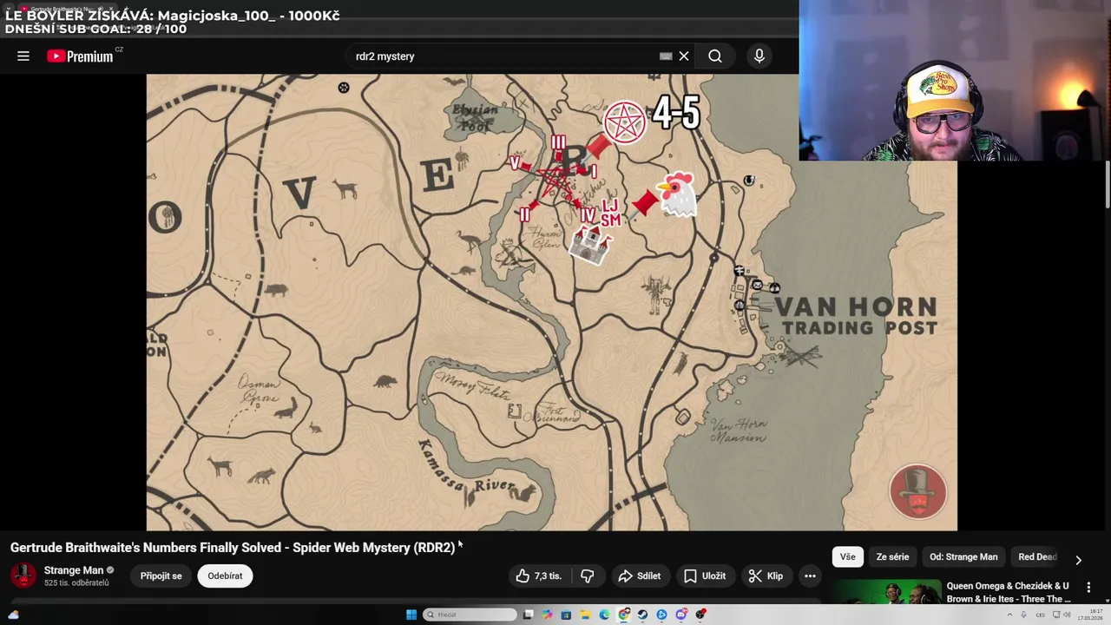The image size is (1111, 625).
Task: Open Steam from the taskbar
Action: [x=642, y=615]
